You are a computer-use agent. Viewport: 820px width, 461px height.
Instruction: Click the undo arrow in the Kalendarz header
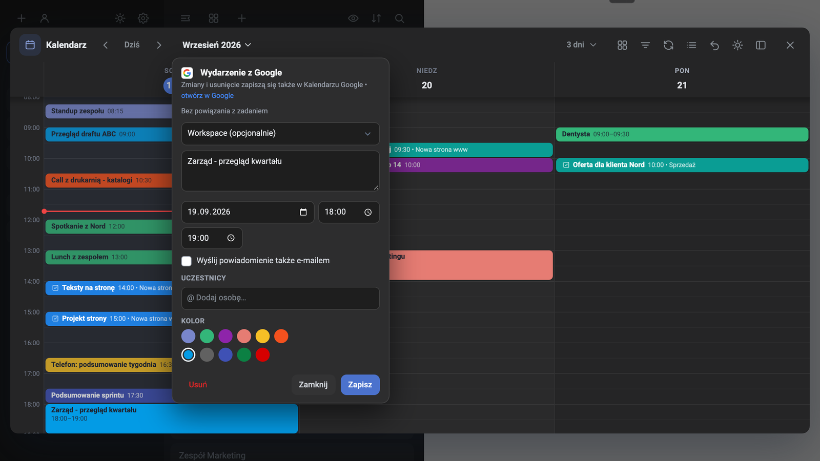(714, 45)
